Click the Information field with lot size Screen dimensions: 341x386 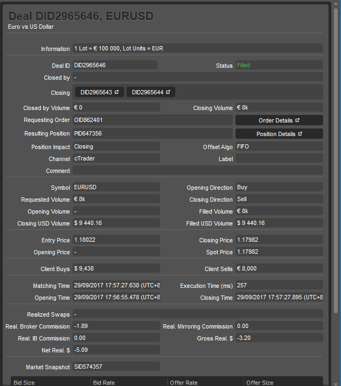198,48
